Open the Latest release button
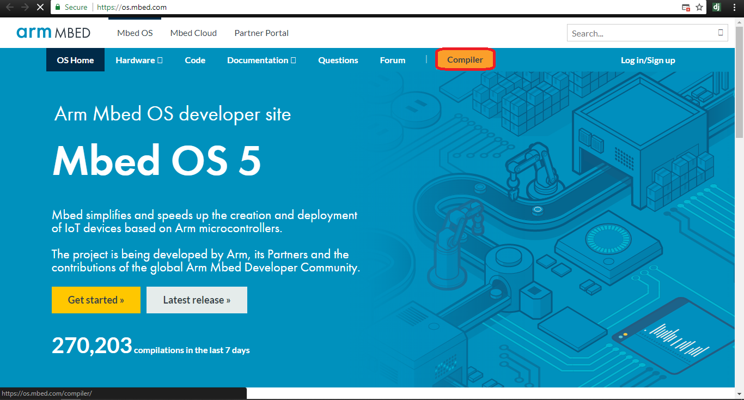Screen dimensions: 744x400 coord(197,300)
